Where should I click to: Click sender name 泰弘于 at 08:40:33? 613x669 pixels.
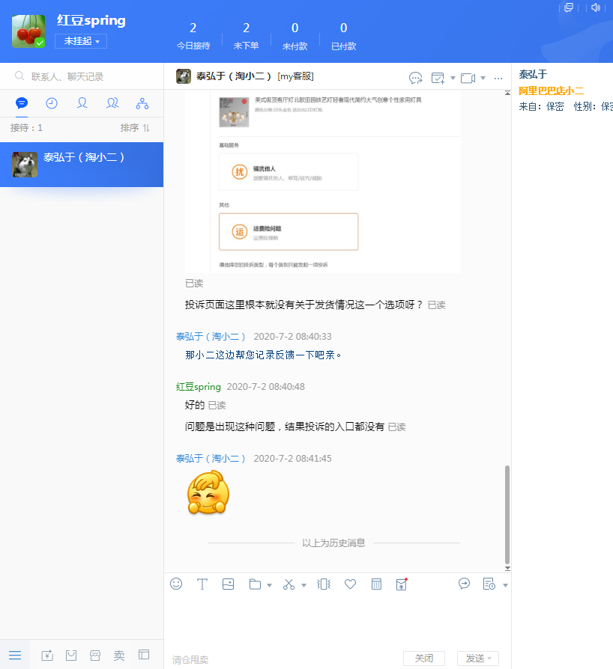pyautogui.click(x=211, y=336)
